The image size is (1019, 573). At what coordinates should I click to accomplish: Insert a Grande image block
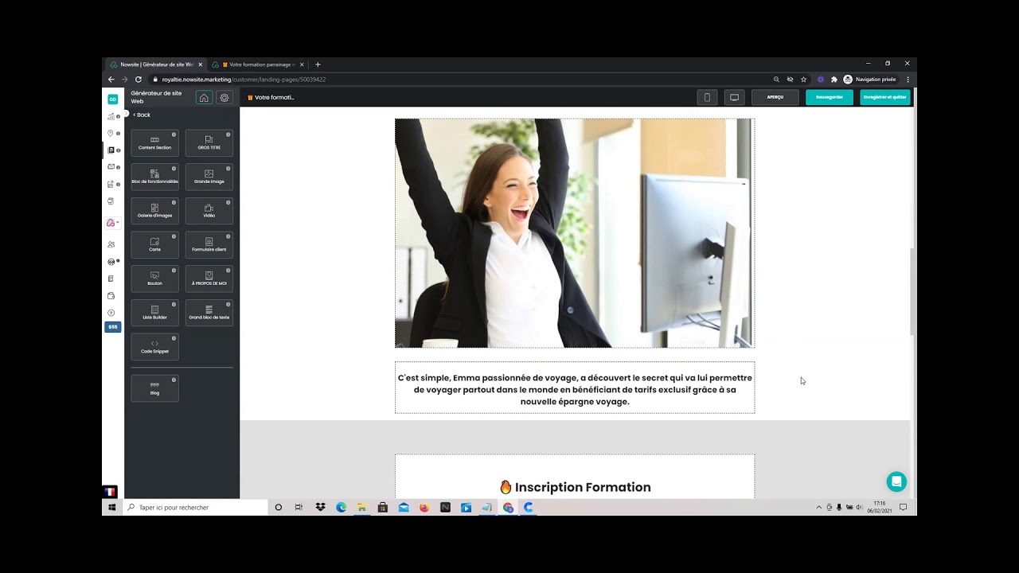[209, 177]
